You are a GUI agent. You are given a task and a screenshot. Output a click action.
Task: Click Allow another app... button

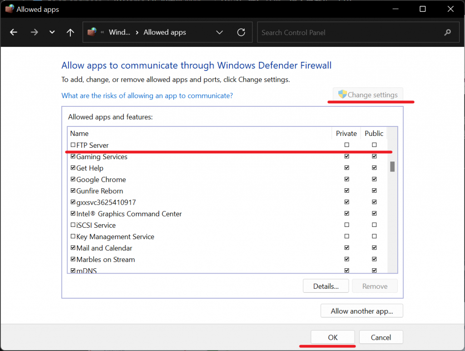click(x=362, y=311)
